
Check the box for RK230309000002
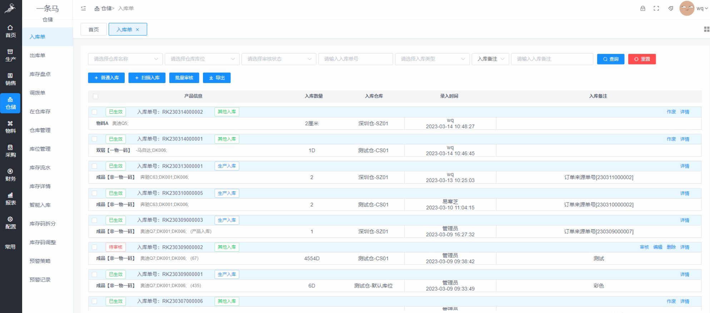pos(94,247)
